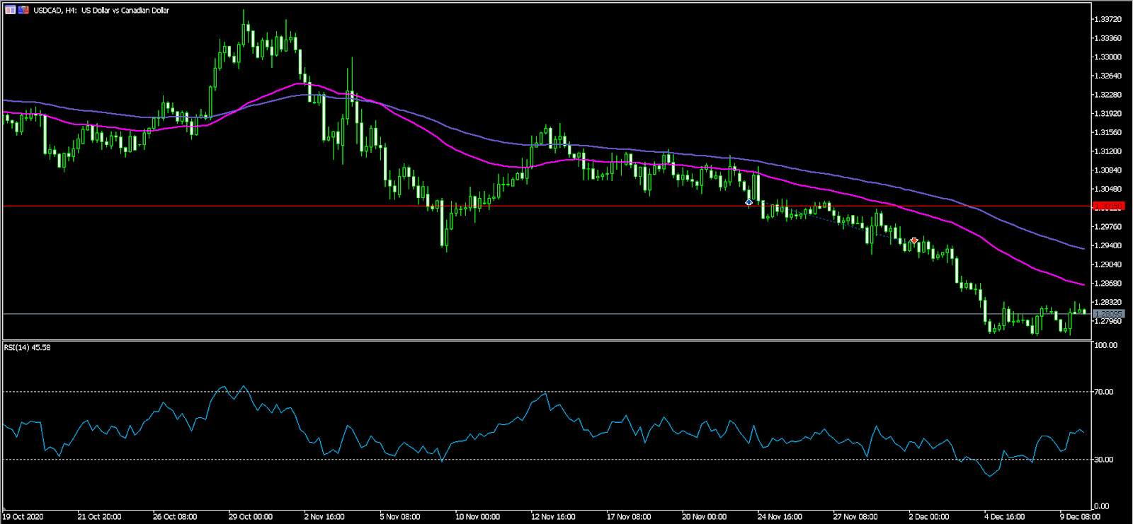This screenshot has width=1133, height=524.
Task: Select the blue buy entry arrow marker
Action: tap(748, 203)
